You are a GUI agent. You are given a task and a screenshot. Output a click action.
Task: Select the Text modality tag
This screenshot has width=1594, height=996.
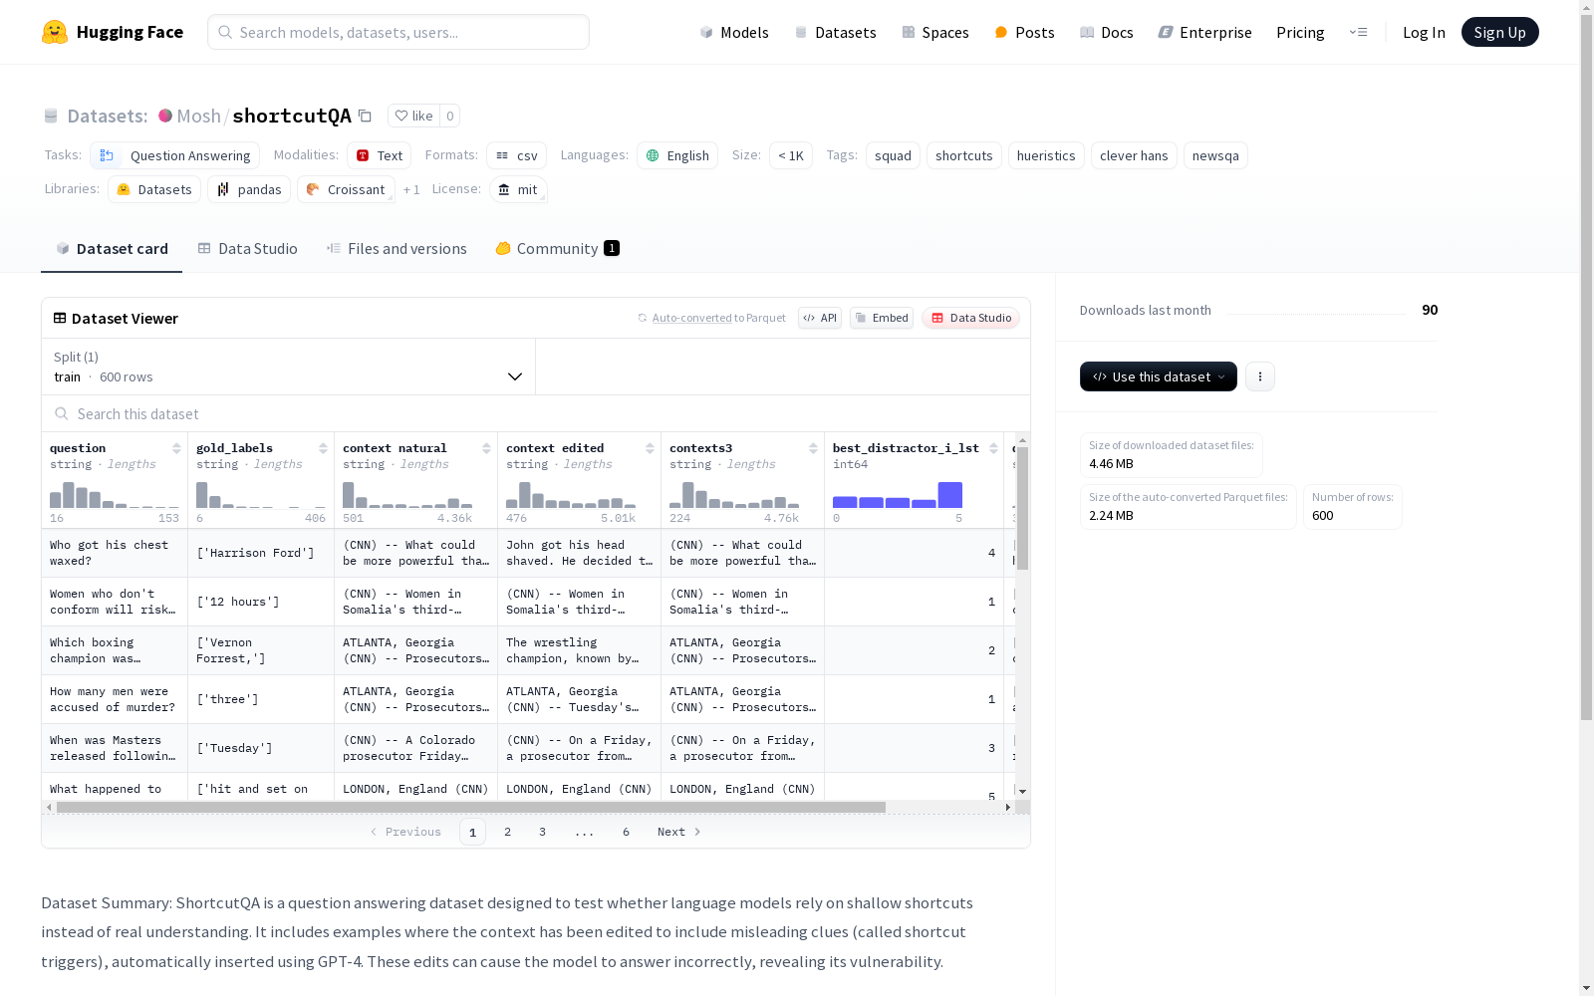380,155
